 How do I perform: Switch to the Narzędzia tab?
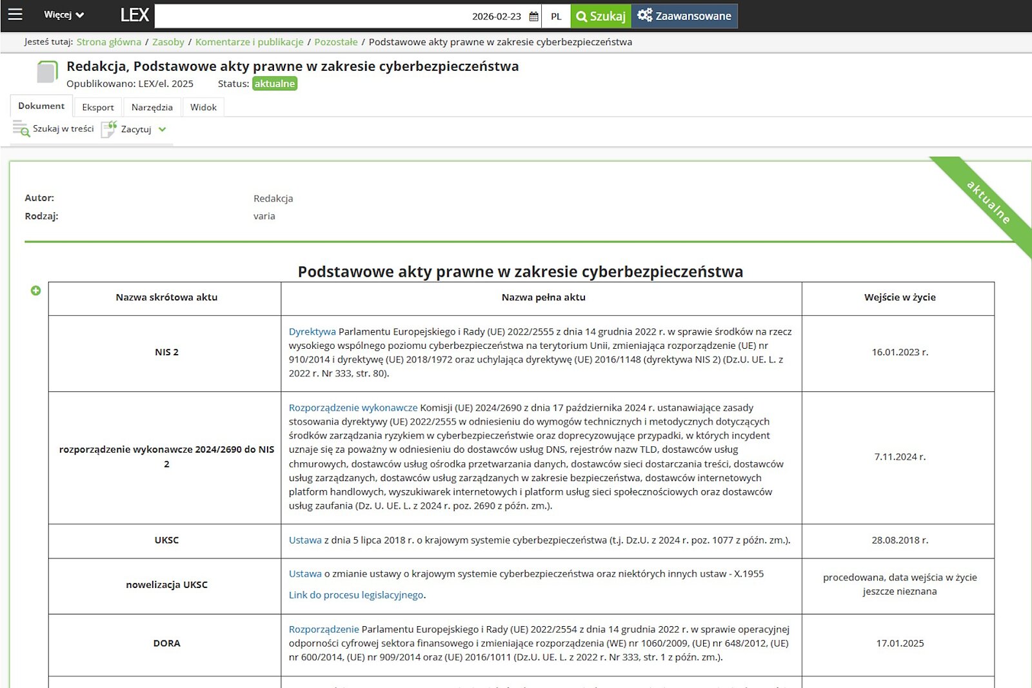pyautogui.click(x=152, y=107)
